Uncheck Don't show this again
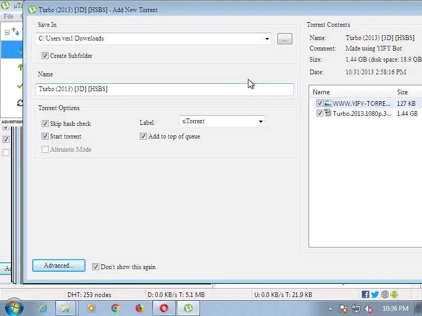 click(x=95, y=267)
